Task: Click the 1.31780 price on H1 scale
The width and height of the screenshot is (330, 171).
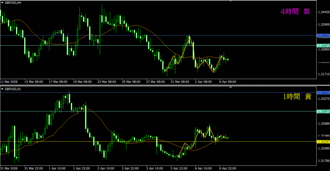Action: [323, 161]
